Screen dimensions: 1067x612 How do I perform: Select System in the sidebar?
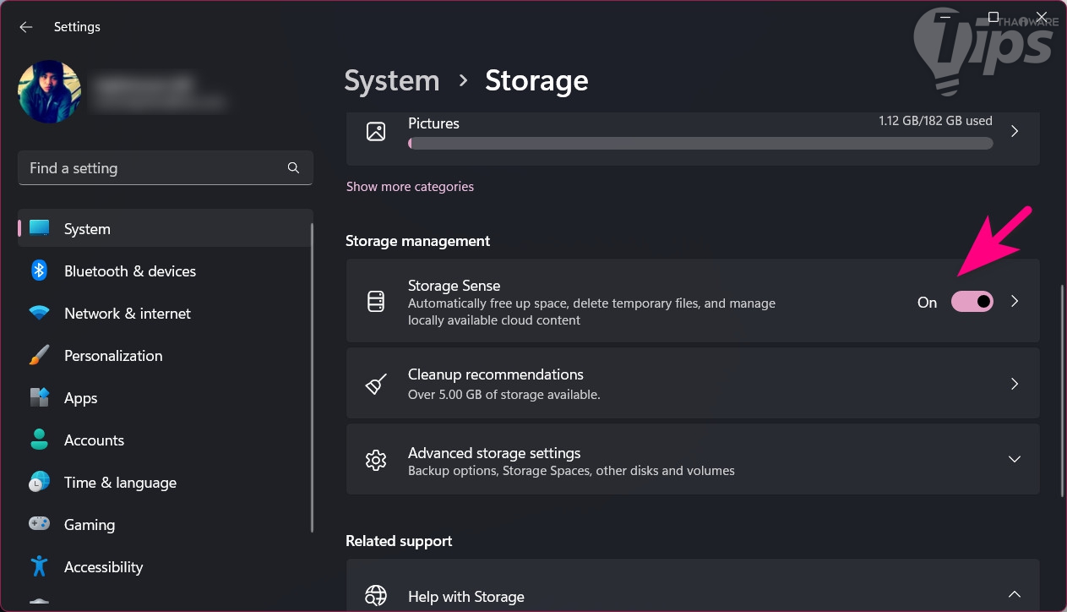coord(87,229)
